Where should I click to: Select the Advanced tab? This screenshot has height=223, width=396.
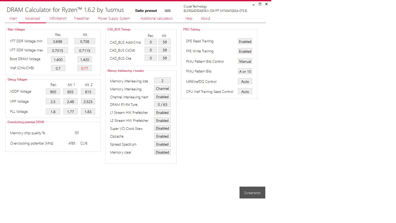coord(32,18)
